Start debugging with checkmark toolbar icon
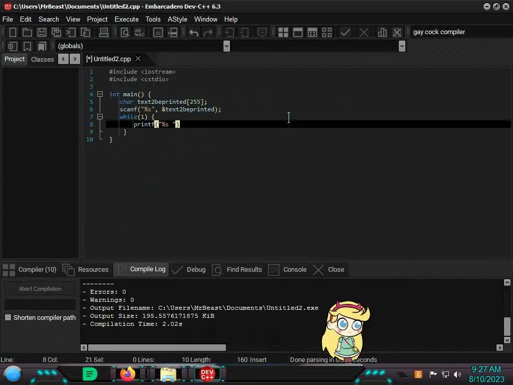 (345, 32)
